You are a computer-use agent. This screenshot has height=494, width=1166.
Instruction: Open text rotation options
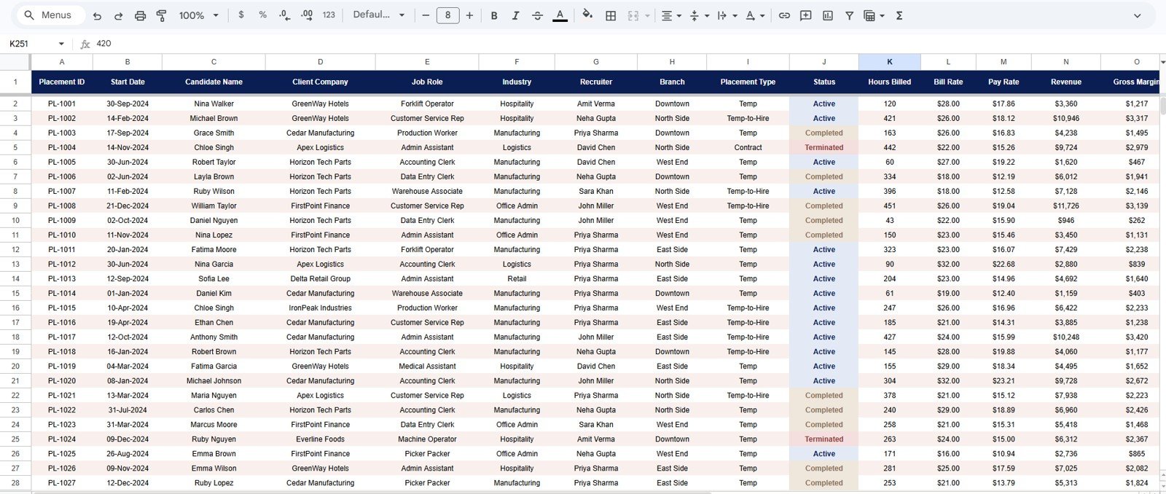pos(754,15)
